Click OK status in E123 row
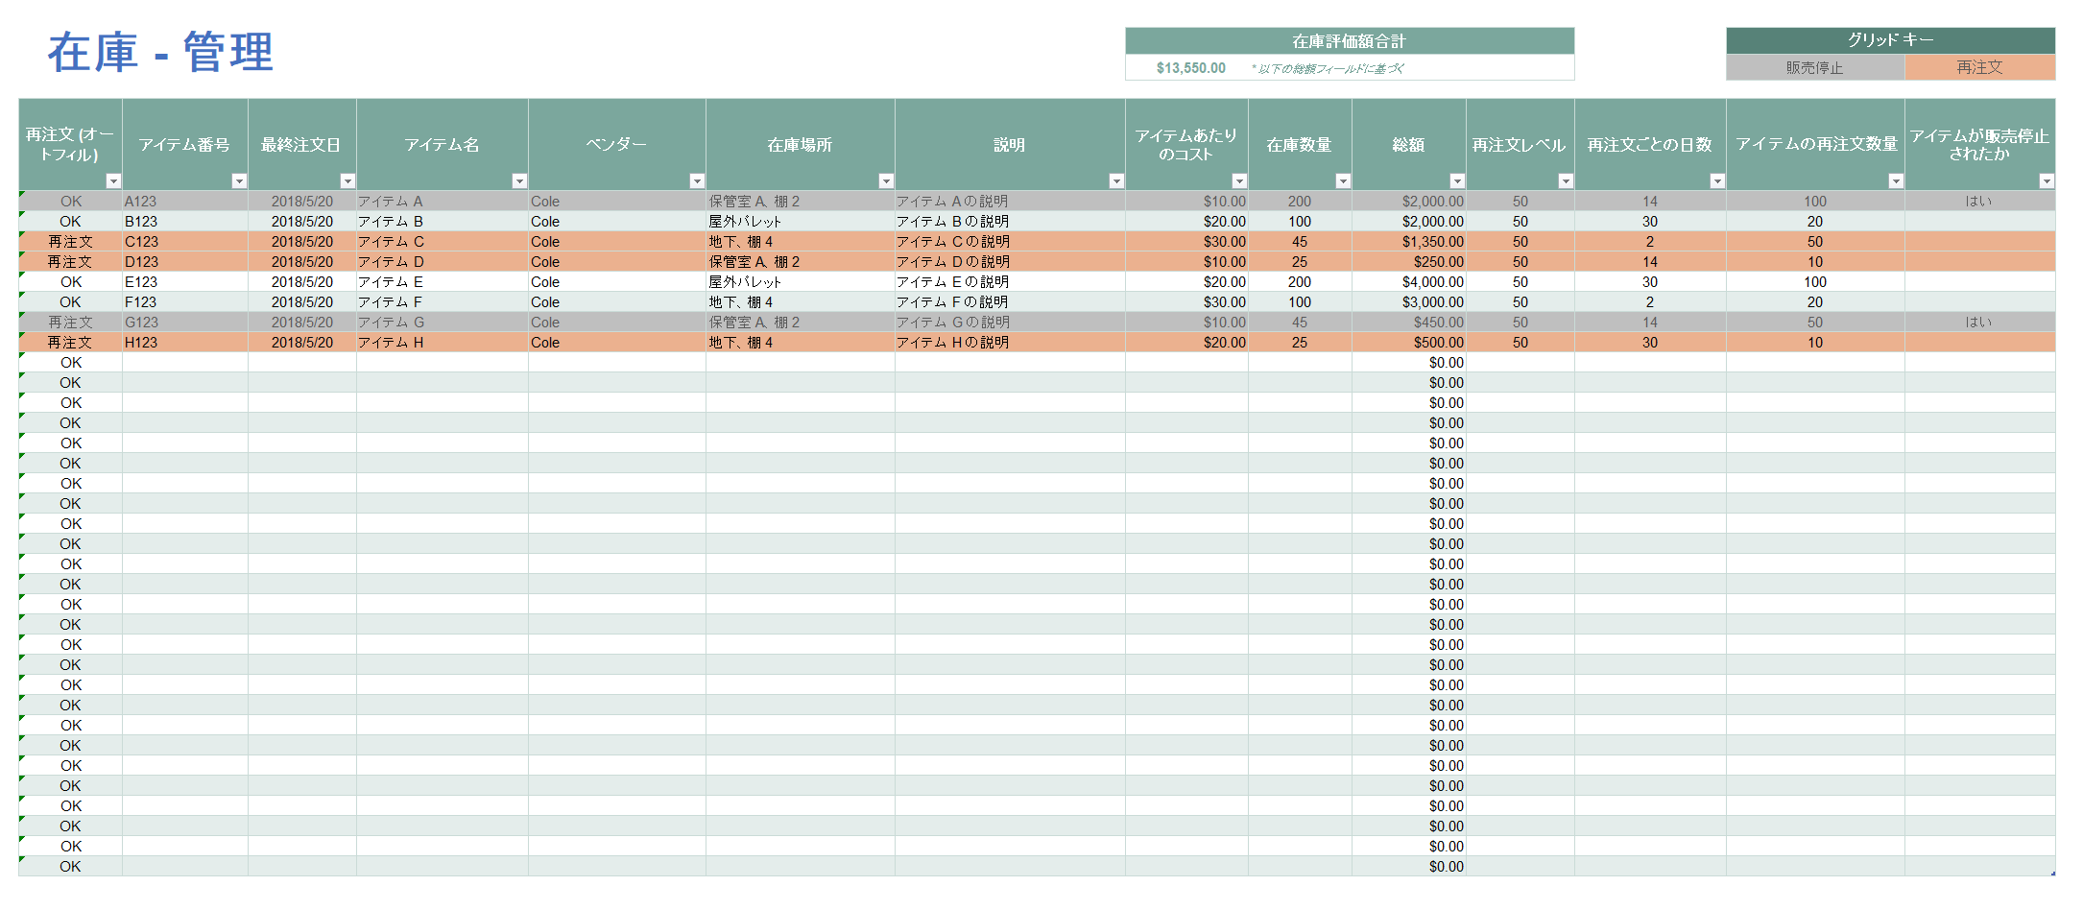 coord(70,282)
